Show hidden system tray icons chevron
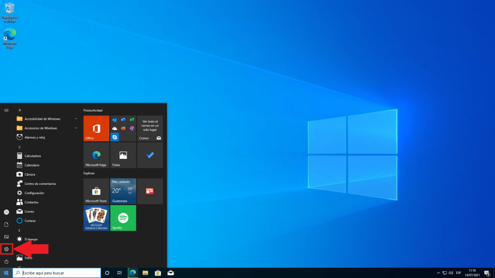This screenshot has width=495, height=278. coord(438,273)
